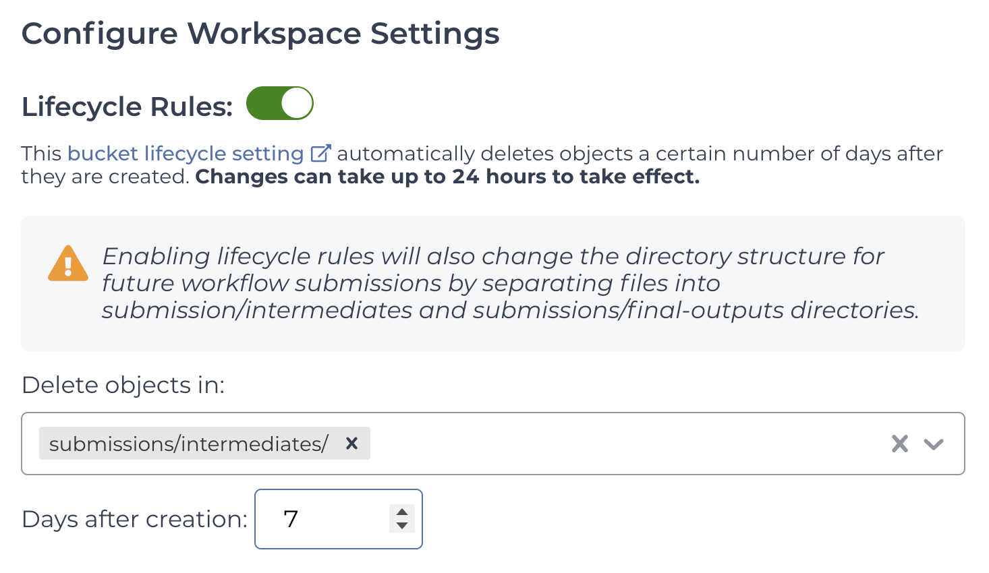Select the submissions/intermediates/ tag text
The height and width of the screenshot is (573, 989).
(x=189, y=444)
